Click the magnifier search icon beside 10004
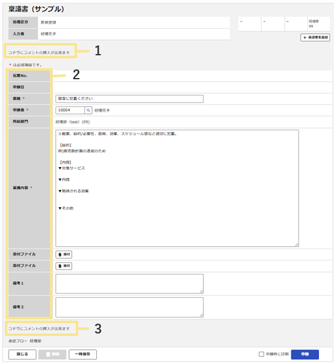 pyautogui.click(x=88, y=111)
